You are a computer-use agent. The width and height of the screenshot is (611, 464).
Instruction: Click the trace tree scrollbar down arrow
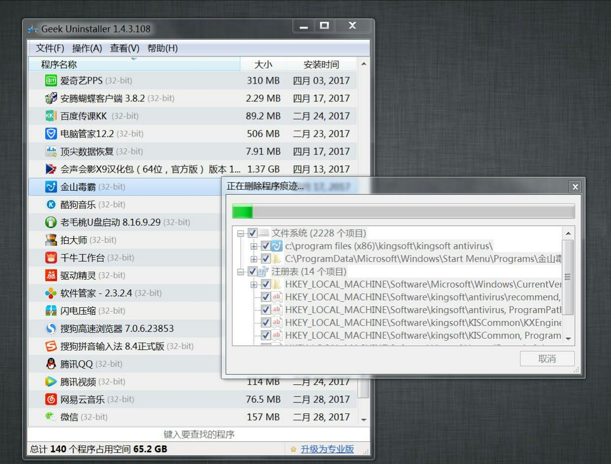tap(568, 339)
